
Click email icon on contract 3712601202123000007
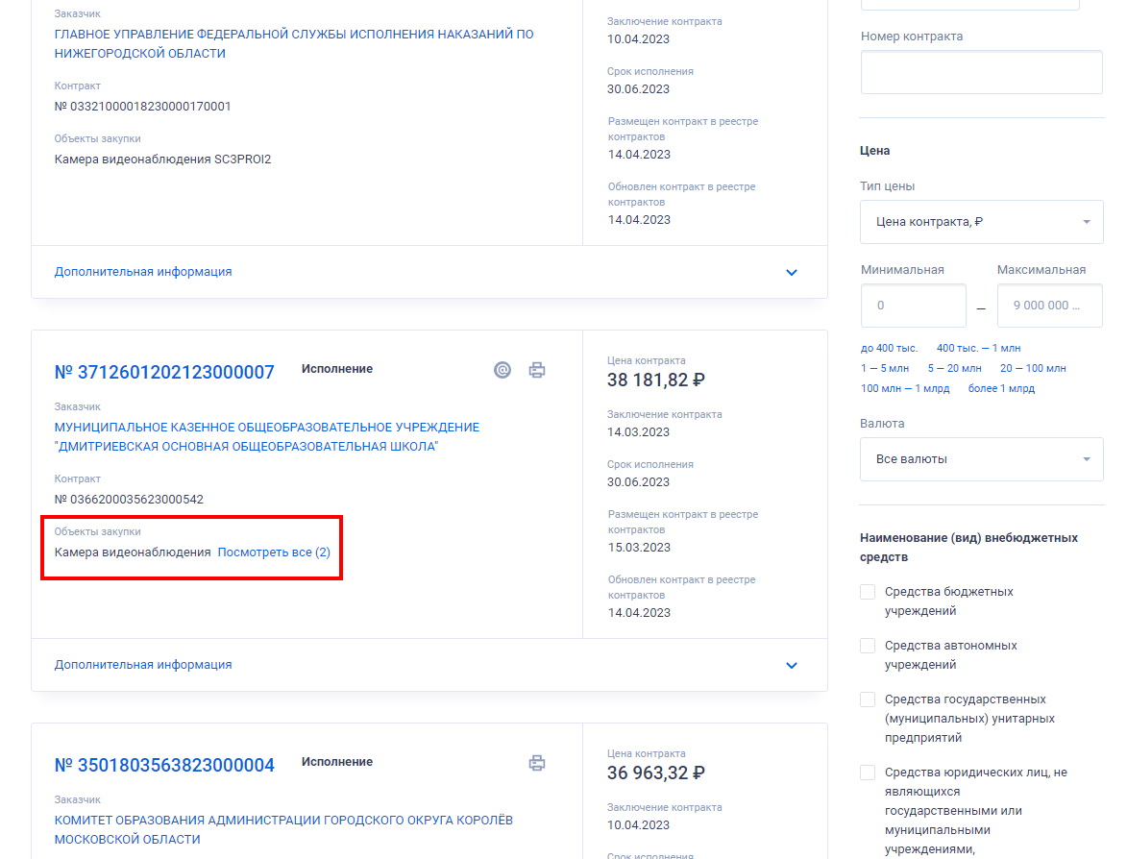click(x=502, y=370)
